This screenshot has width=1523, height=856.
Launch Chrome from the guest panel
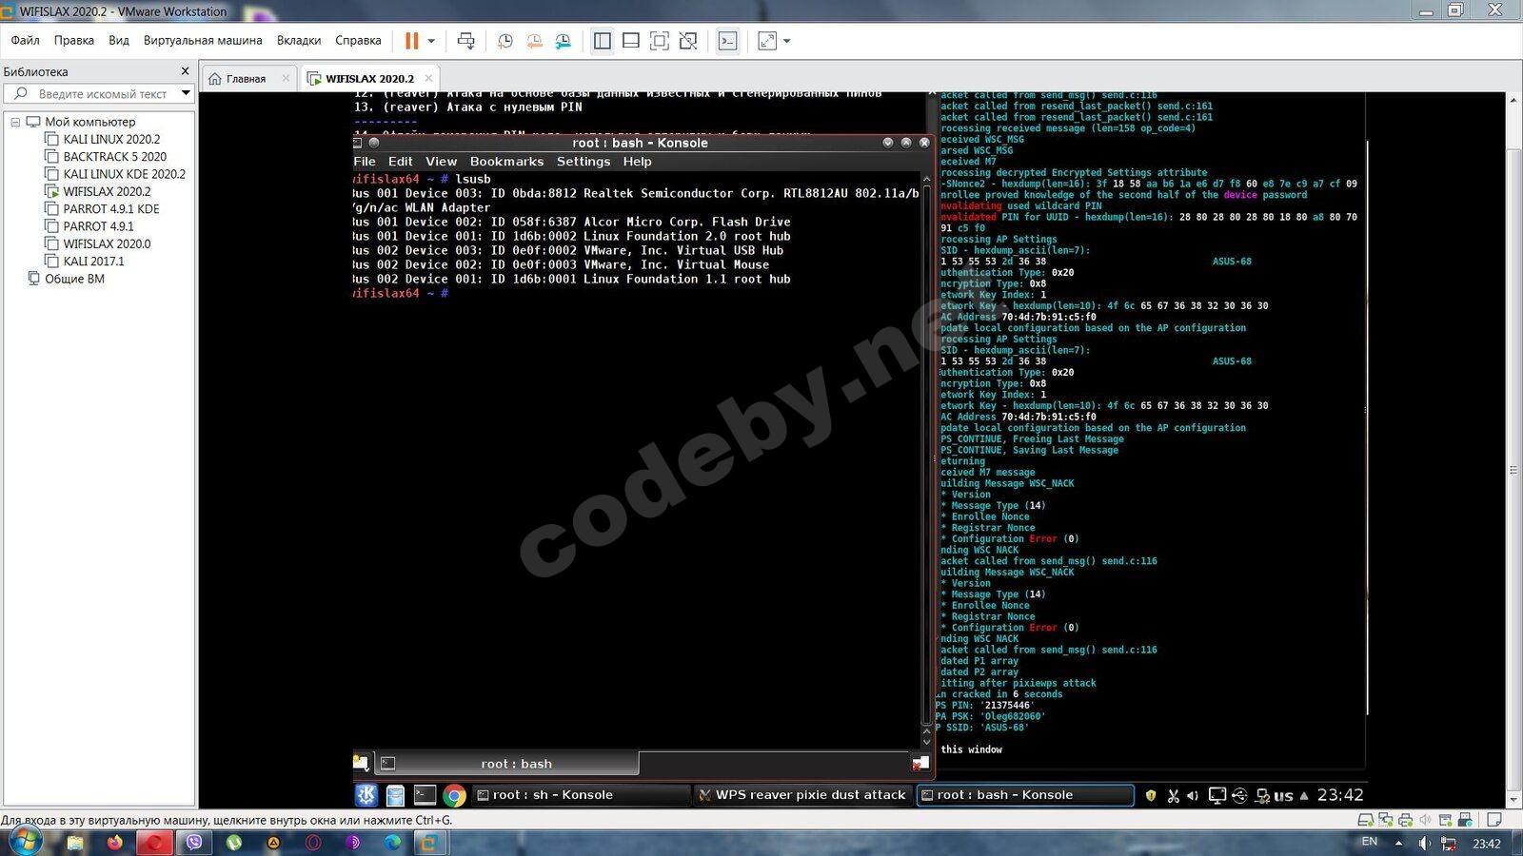[454, 795]
